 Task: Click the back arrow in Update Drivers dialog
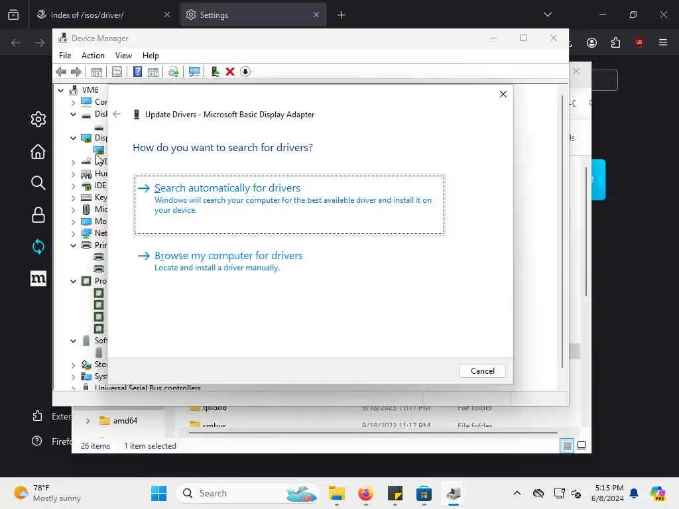point(117,114)
